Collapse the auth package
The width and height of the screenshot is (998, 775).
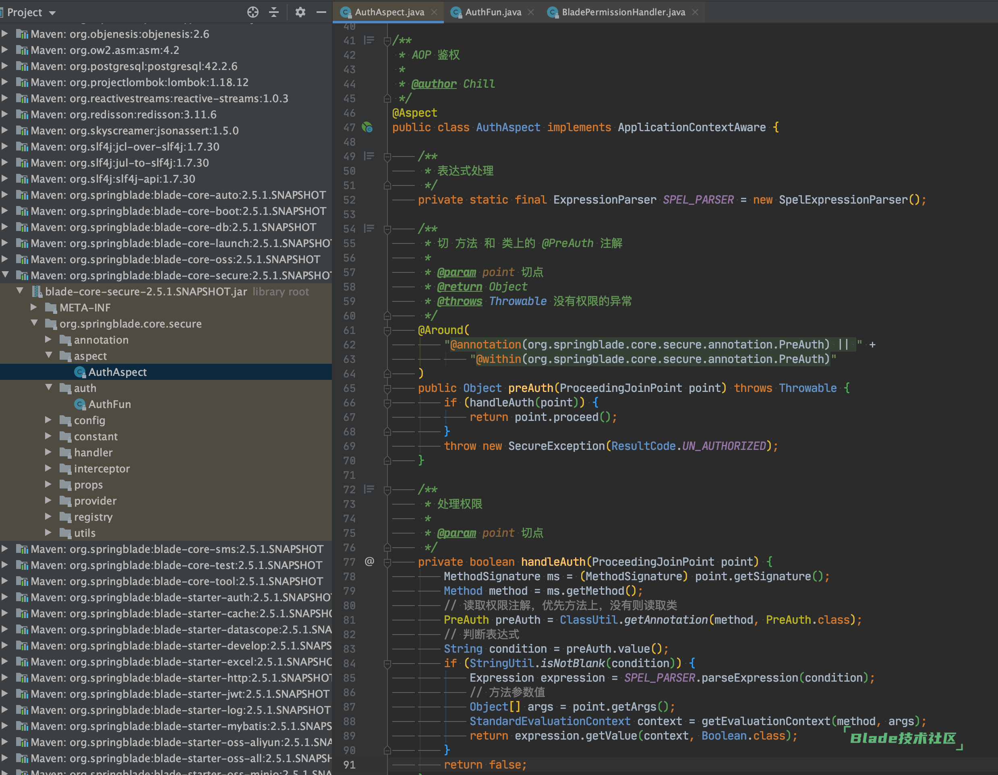click(x=48, y=388)
